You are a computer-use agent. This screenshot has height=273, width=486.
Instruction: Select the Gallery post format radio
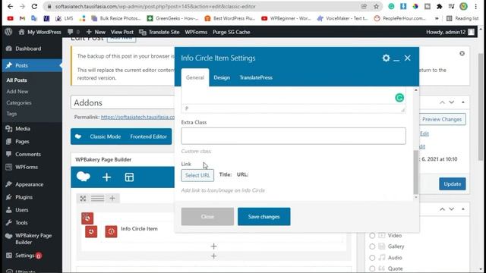(x=372, y=246)
